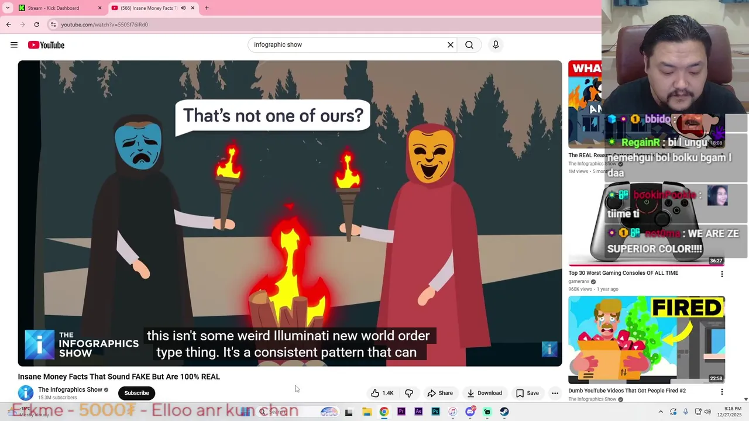This screenshot has width=749, height=421.
Task: Open Dumb YouTube Videos That Got People Fired title
Action: pos(627,391)
